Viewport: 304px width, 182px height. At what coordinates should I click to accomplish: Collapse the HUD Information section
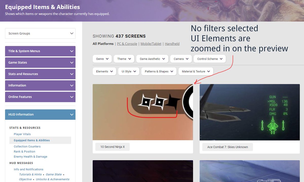point(40,114)
